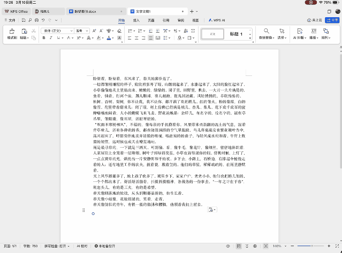This screenshot has width=342, height=253.
Task: Open the 审阅 ribbon tab
Action: 181,20
